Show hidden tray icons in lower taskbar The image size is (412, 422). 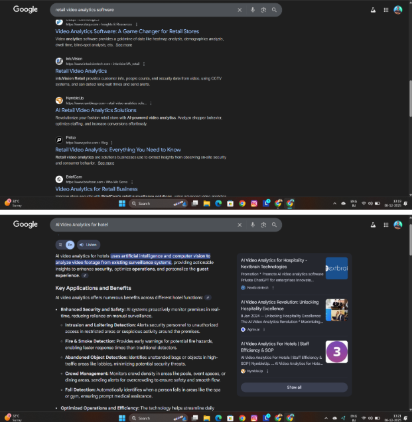pyautogui.click(x=326, y=418)
